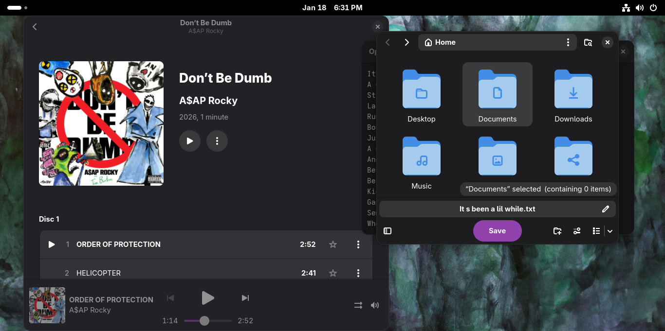
Task: Create new folder in file chooser
Action: pyautogui.click(x=557, y=231)
